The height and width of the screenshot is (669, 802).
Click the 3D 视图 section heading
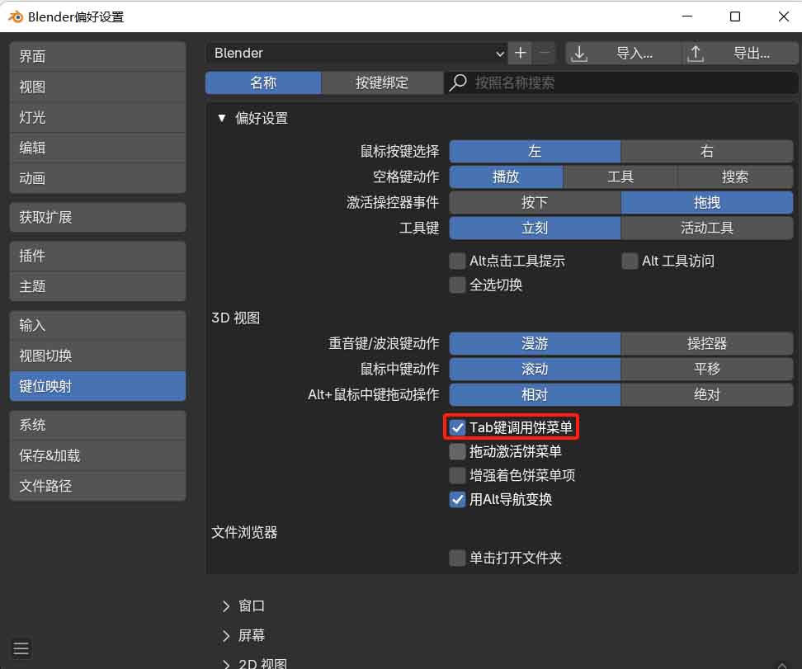pyautogui.click(x=236, y=318)
